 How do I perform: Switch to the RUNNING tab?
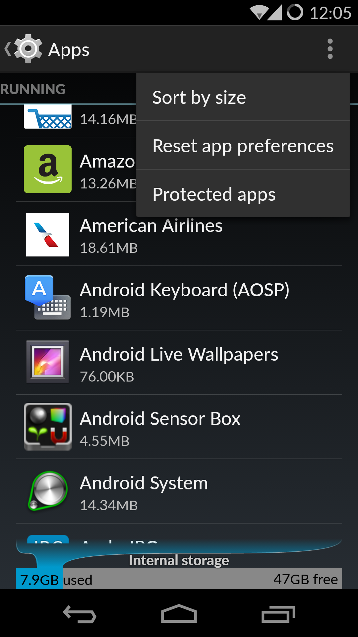[x=33, y=89]
